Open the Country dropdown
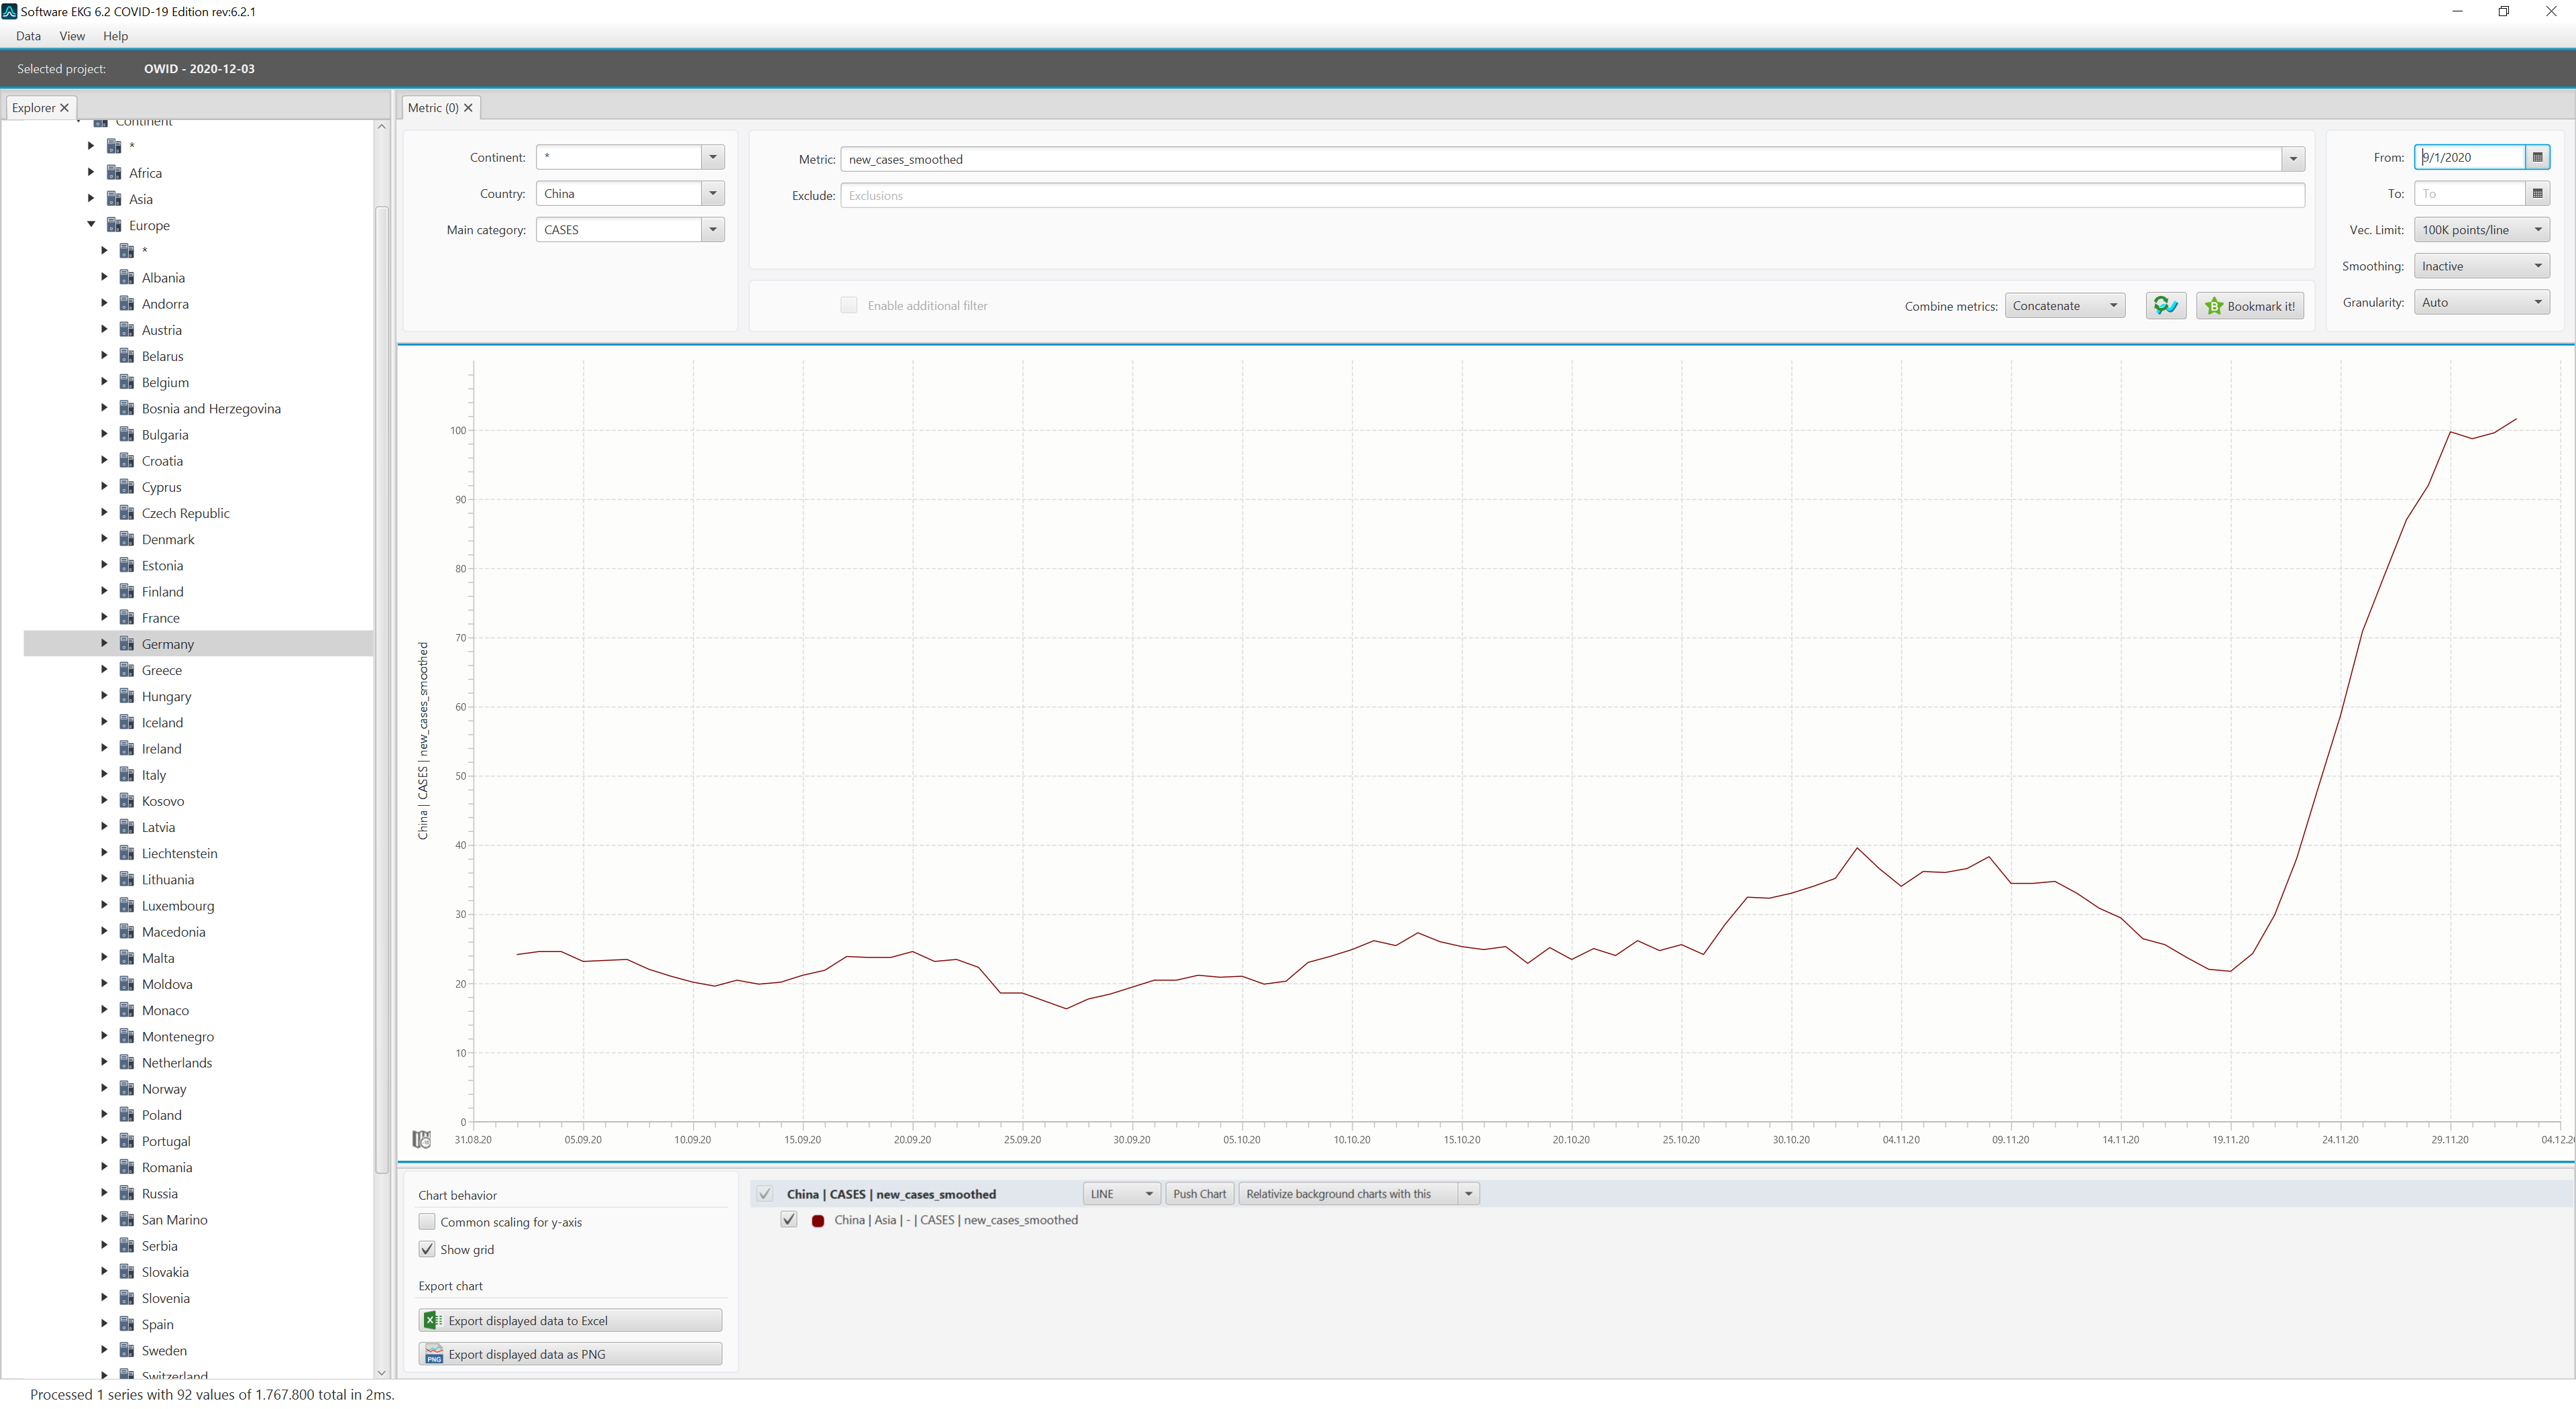The width and height of the screenshot is (2576, 1409). 712,193
